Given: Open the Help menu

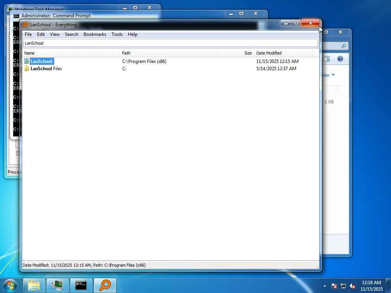Looking at the screenshot, I should pyautogui.click(x=132, y=34).
